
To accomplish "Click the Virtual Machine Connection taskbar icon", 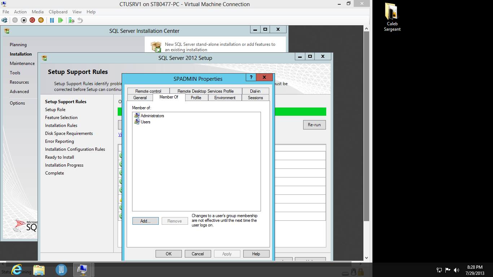I will (83, 269).
